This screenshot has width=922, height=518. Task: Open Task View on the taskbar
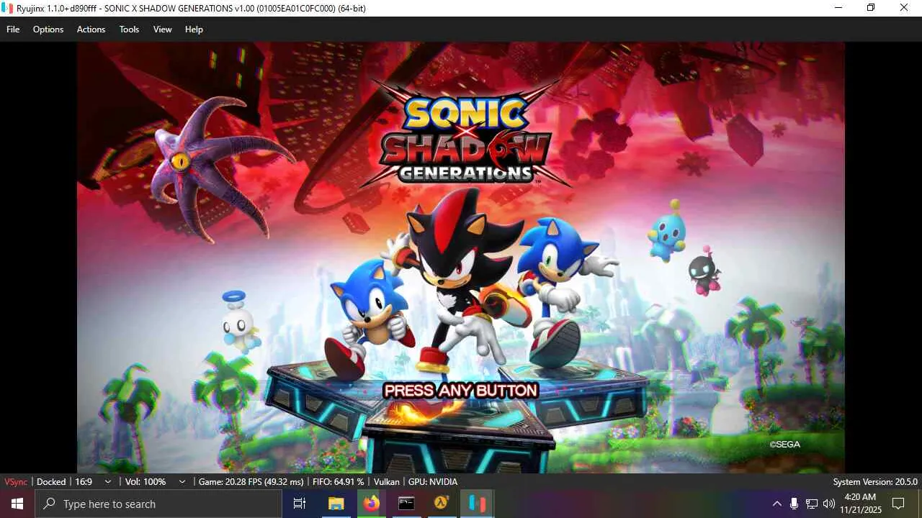(300, 504)
